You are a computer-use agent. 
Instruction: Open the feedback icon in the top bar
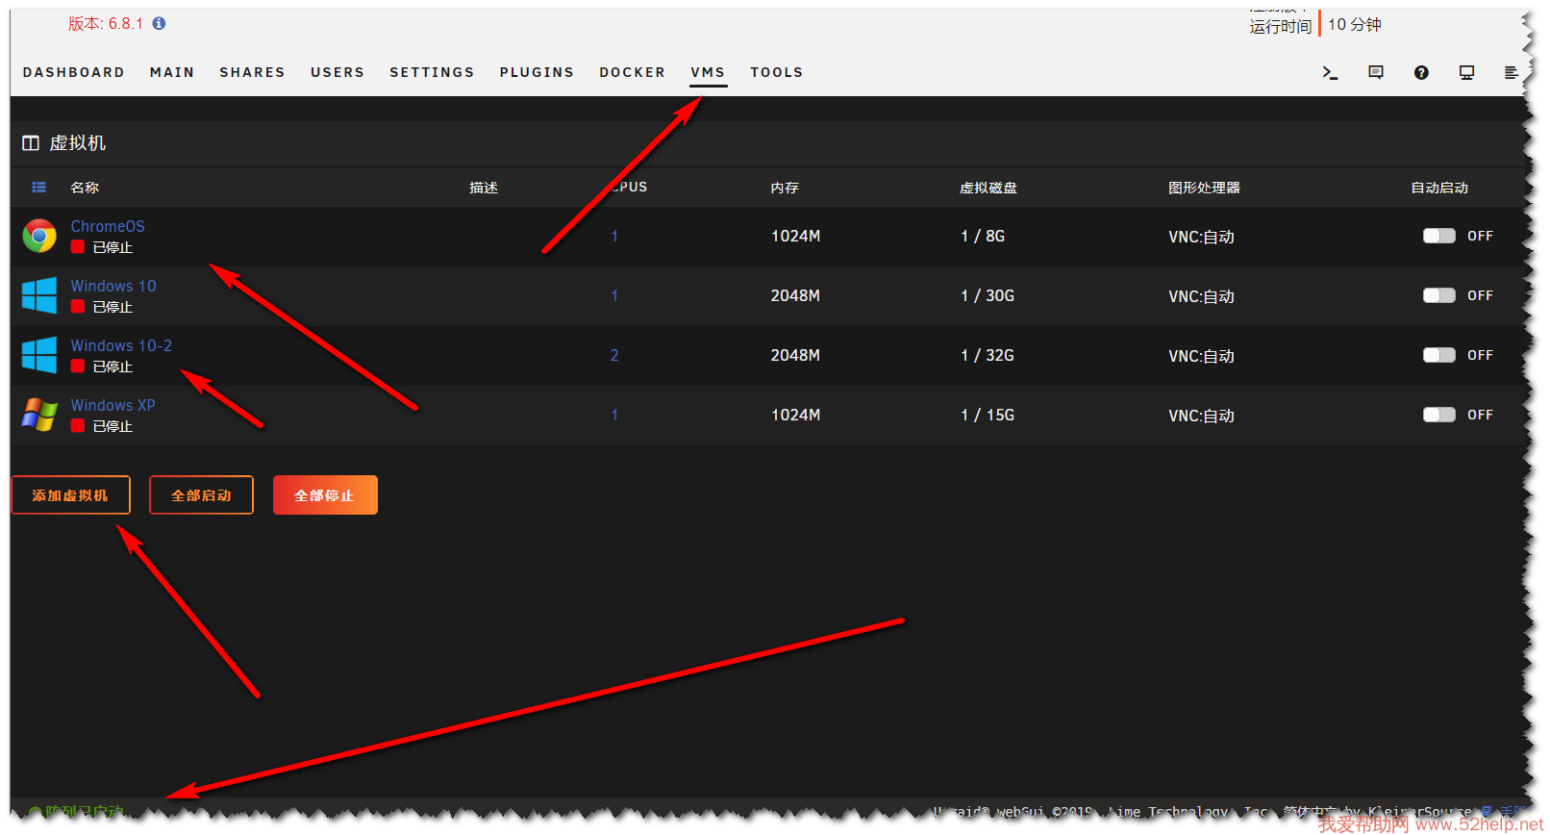click(1376, 72)
